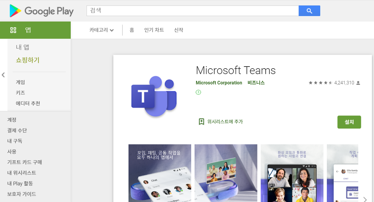Click the Microsoft Teams title
374x202 pixels.
(x=236, y=70)
